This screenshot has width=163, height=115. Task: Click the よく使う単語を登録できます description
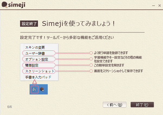tap(111, 53)
